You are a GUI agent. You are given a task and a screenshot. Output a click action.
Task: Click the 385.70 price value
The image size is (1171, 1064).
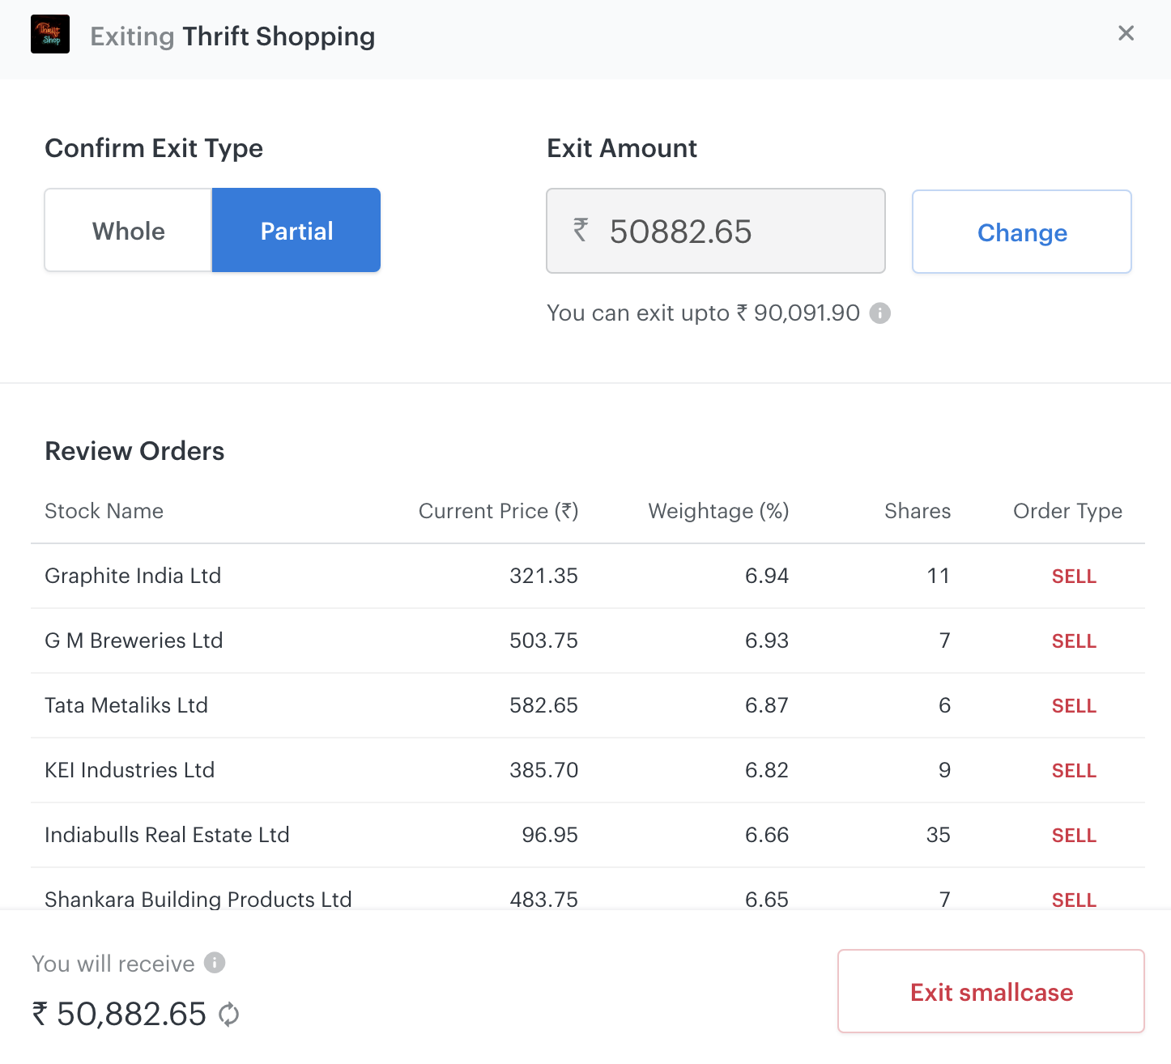coord(543,770)
